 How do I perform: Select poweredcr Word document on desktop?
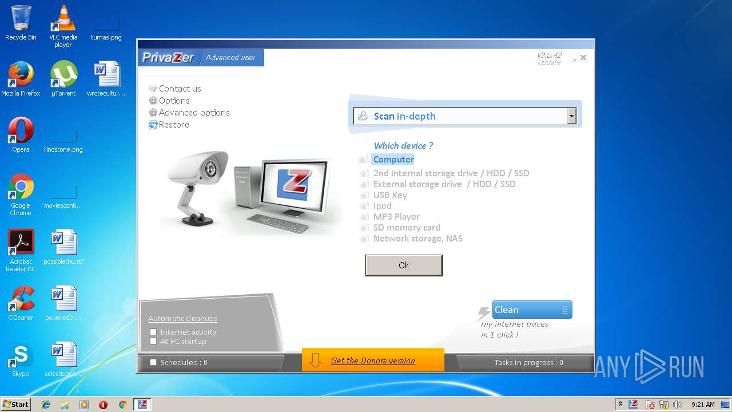click(x=63, y=303)
